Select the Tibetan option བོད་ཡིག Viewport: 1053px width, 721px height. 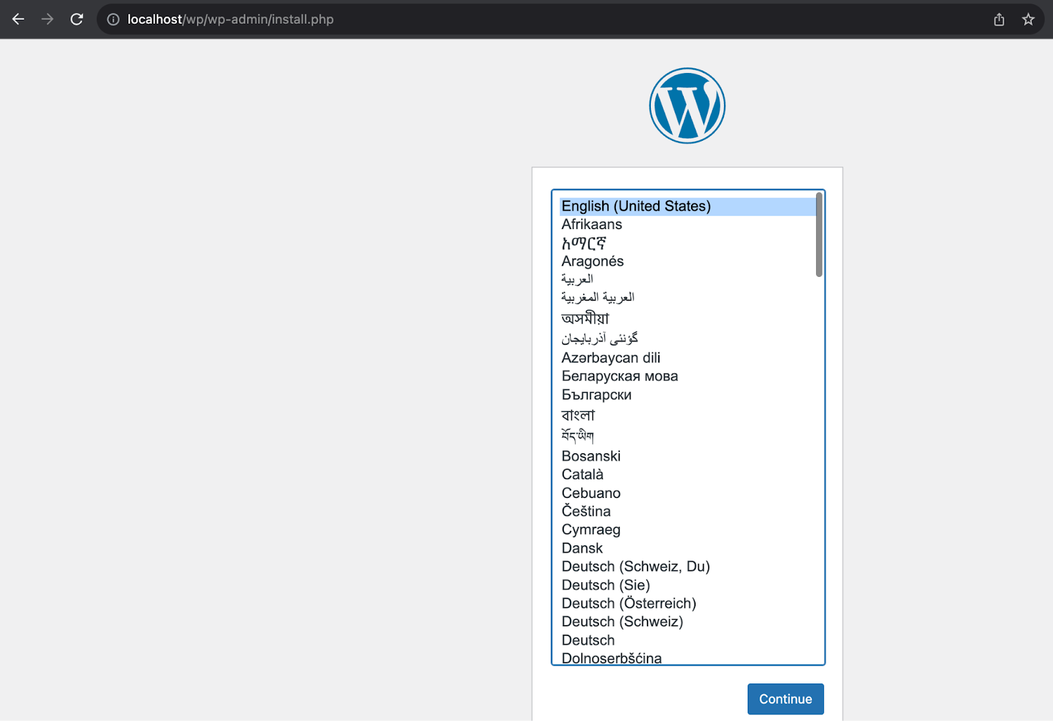click(x=688, y=435)
